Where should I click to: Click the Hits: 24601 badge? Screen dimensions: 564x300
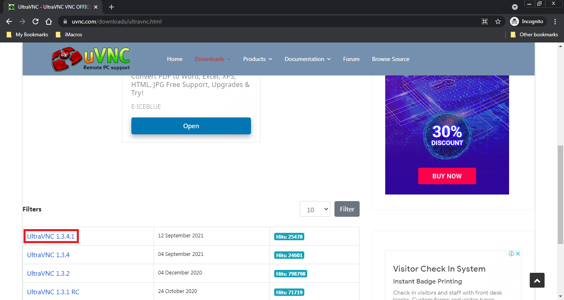click(x=289, y=255)
